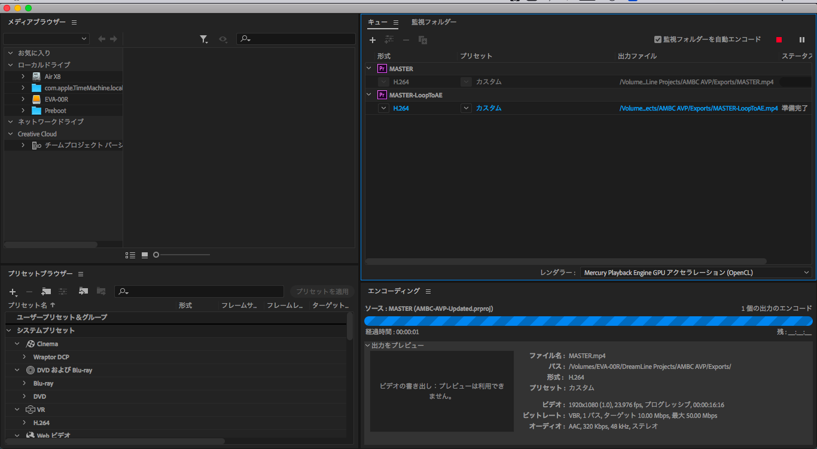
Task: Switch Media Browser to list view
Action: coord(130,255)
